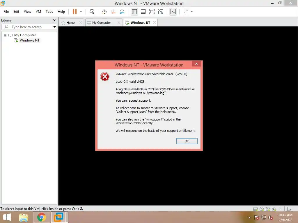Select Windows NT in library tree

click(29, 40)
